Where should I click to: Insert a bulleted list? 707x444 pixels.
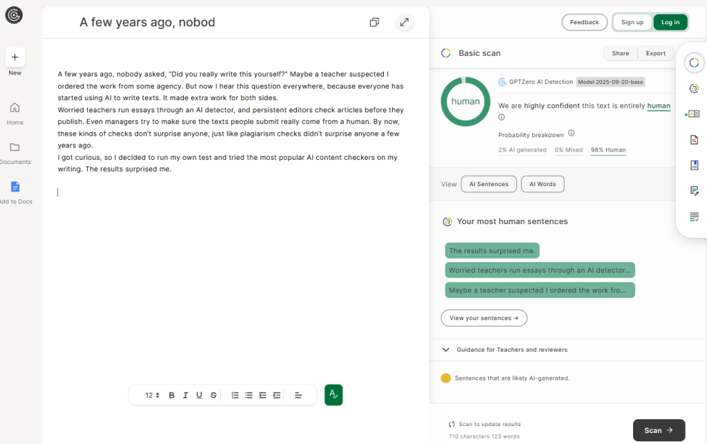249,395
